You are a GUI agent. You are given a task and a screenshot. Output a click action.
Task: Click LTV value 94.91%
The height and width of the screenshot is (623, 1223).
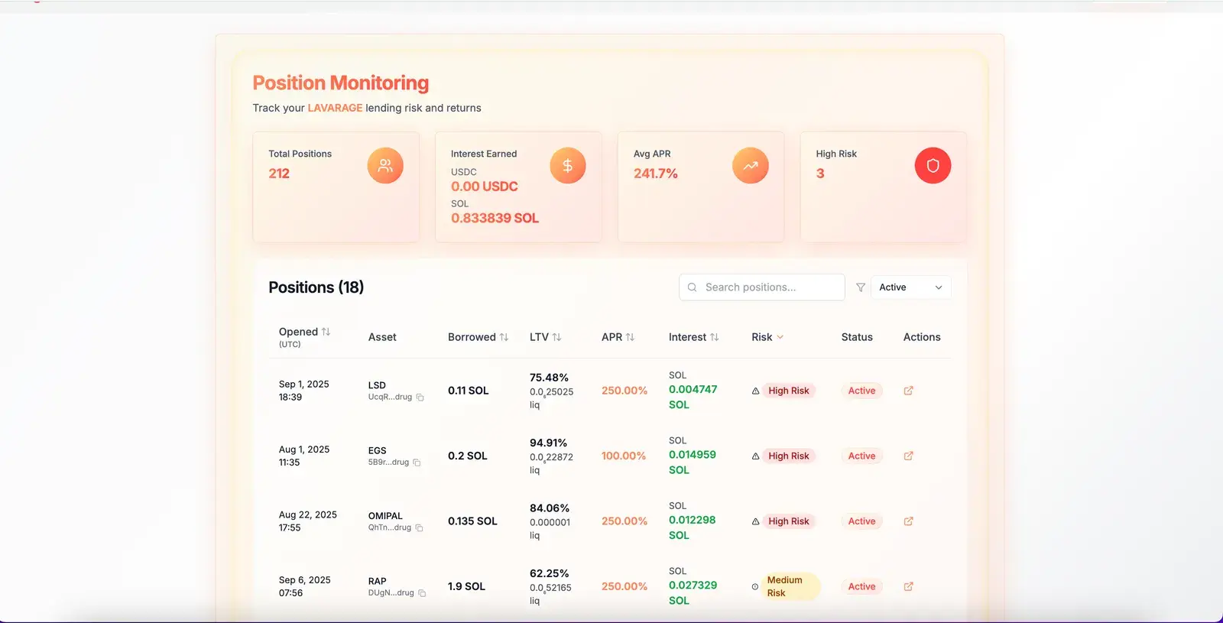[x=548, y=443]
